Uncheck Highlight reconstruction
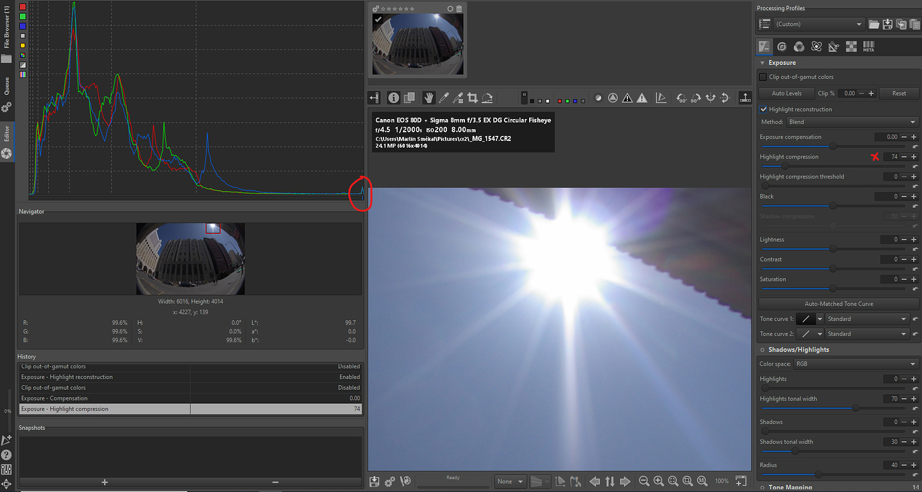 pos(764,109)
